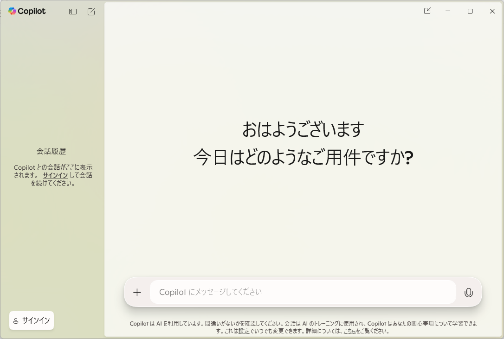Viewport: 504px width, 339px height.
Task: Focus the 'Copilot にメッセージしてください' input field
Action: coord(303,292)
